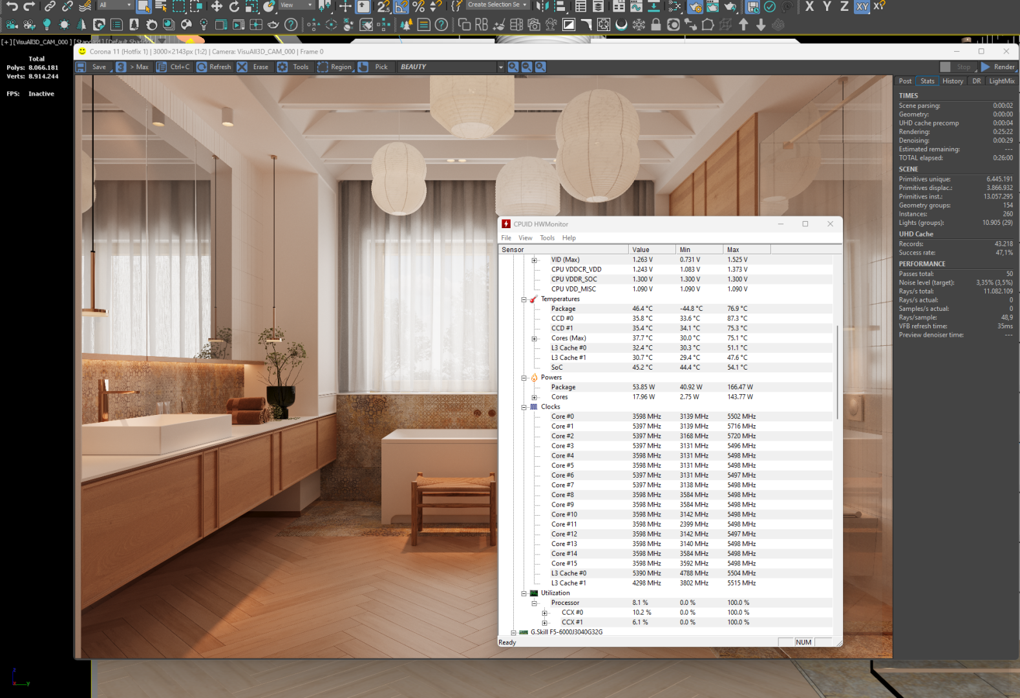
Task: Click the Erase icon in frame buffer
Action: click(242, 67)
